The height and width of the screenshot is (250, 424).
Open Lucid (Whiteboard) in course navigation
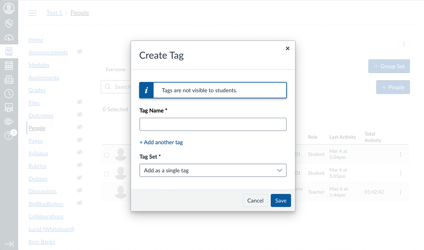(x=51, y=229)
